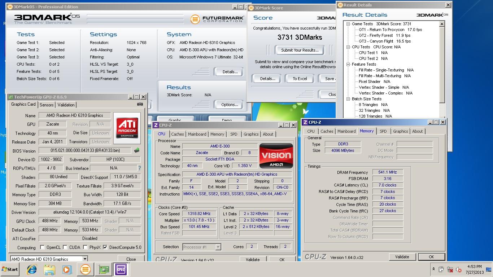Click the GPU-Z screenshot camera icon

click(x=140, y=104)
